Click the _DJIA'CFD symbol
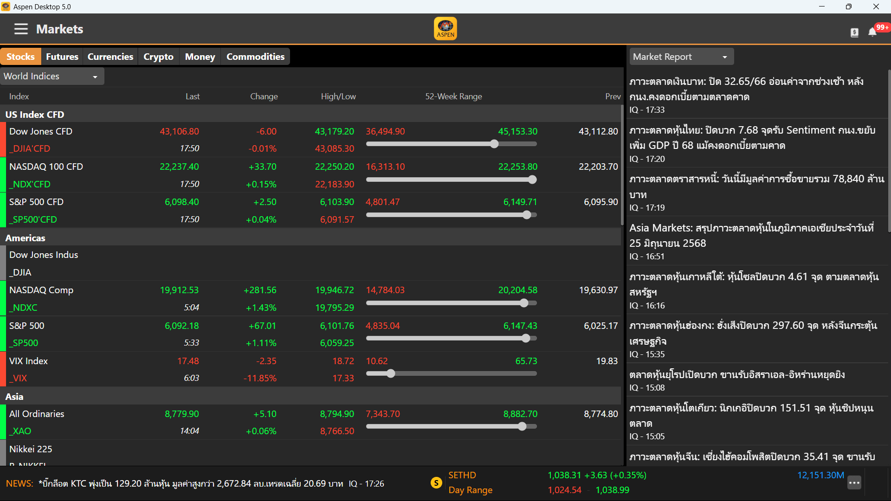 coord(30,148)
